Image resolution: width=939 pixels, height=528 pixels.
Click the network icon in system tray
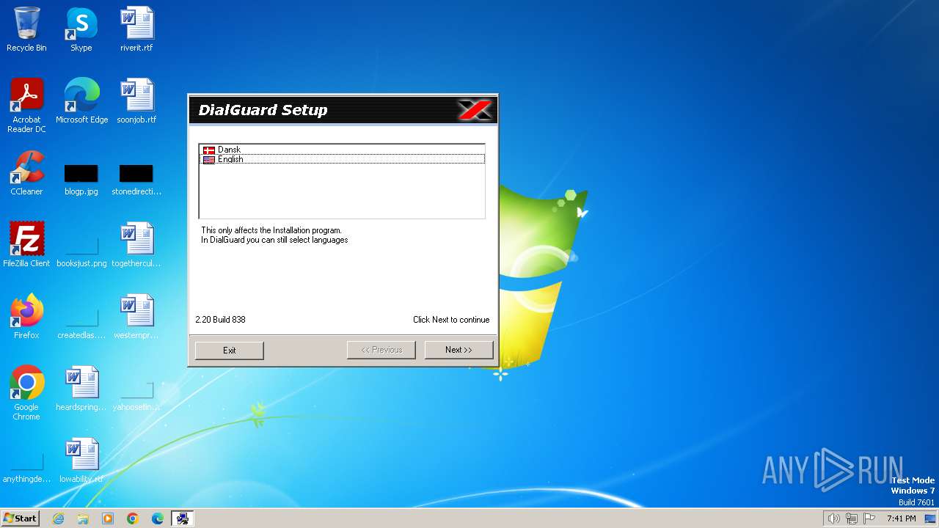[852, 518]
